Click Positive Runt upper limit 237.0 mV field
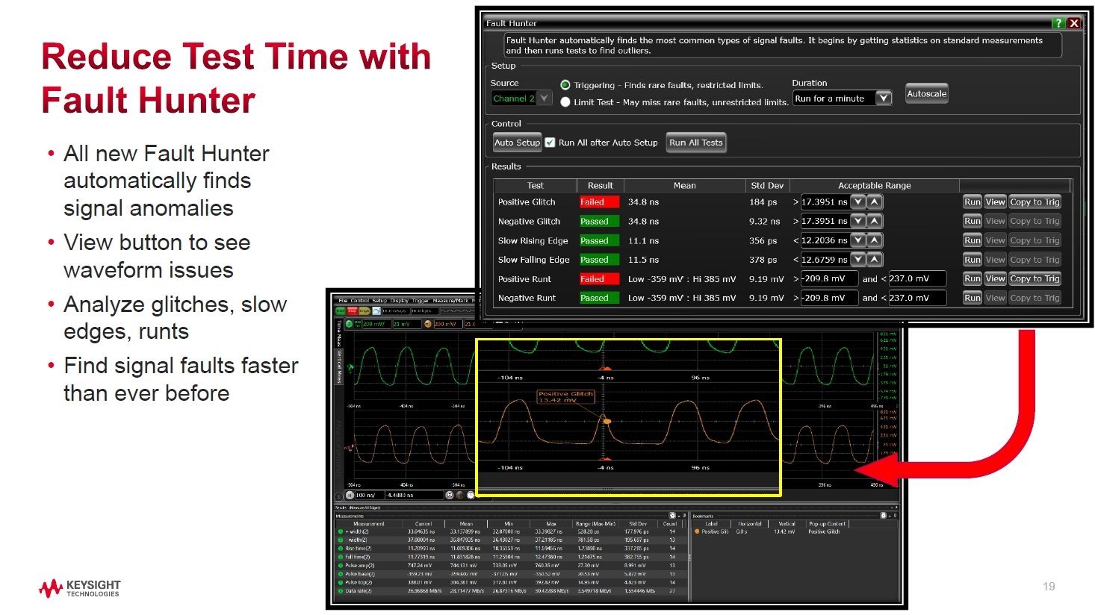1095x615 pixels. (x=917, y=278)
